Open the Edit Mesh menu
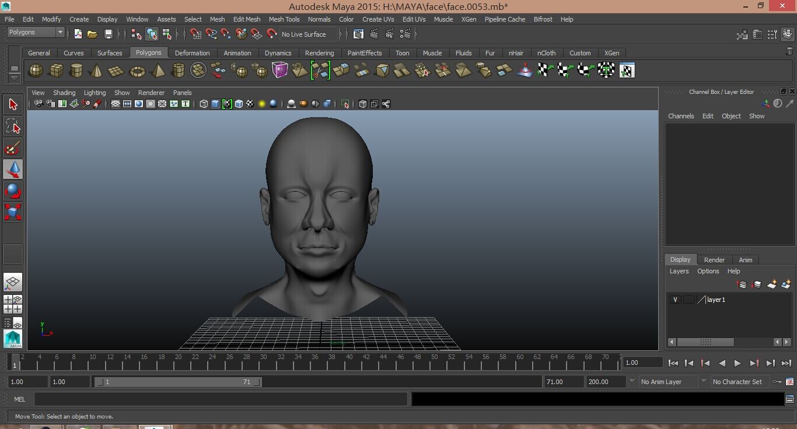The image size is (797, 429). [246, 19]
